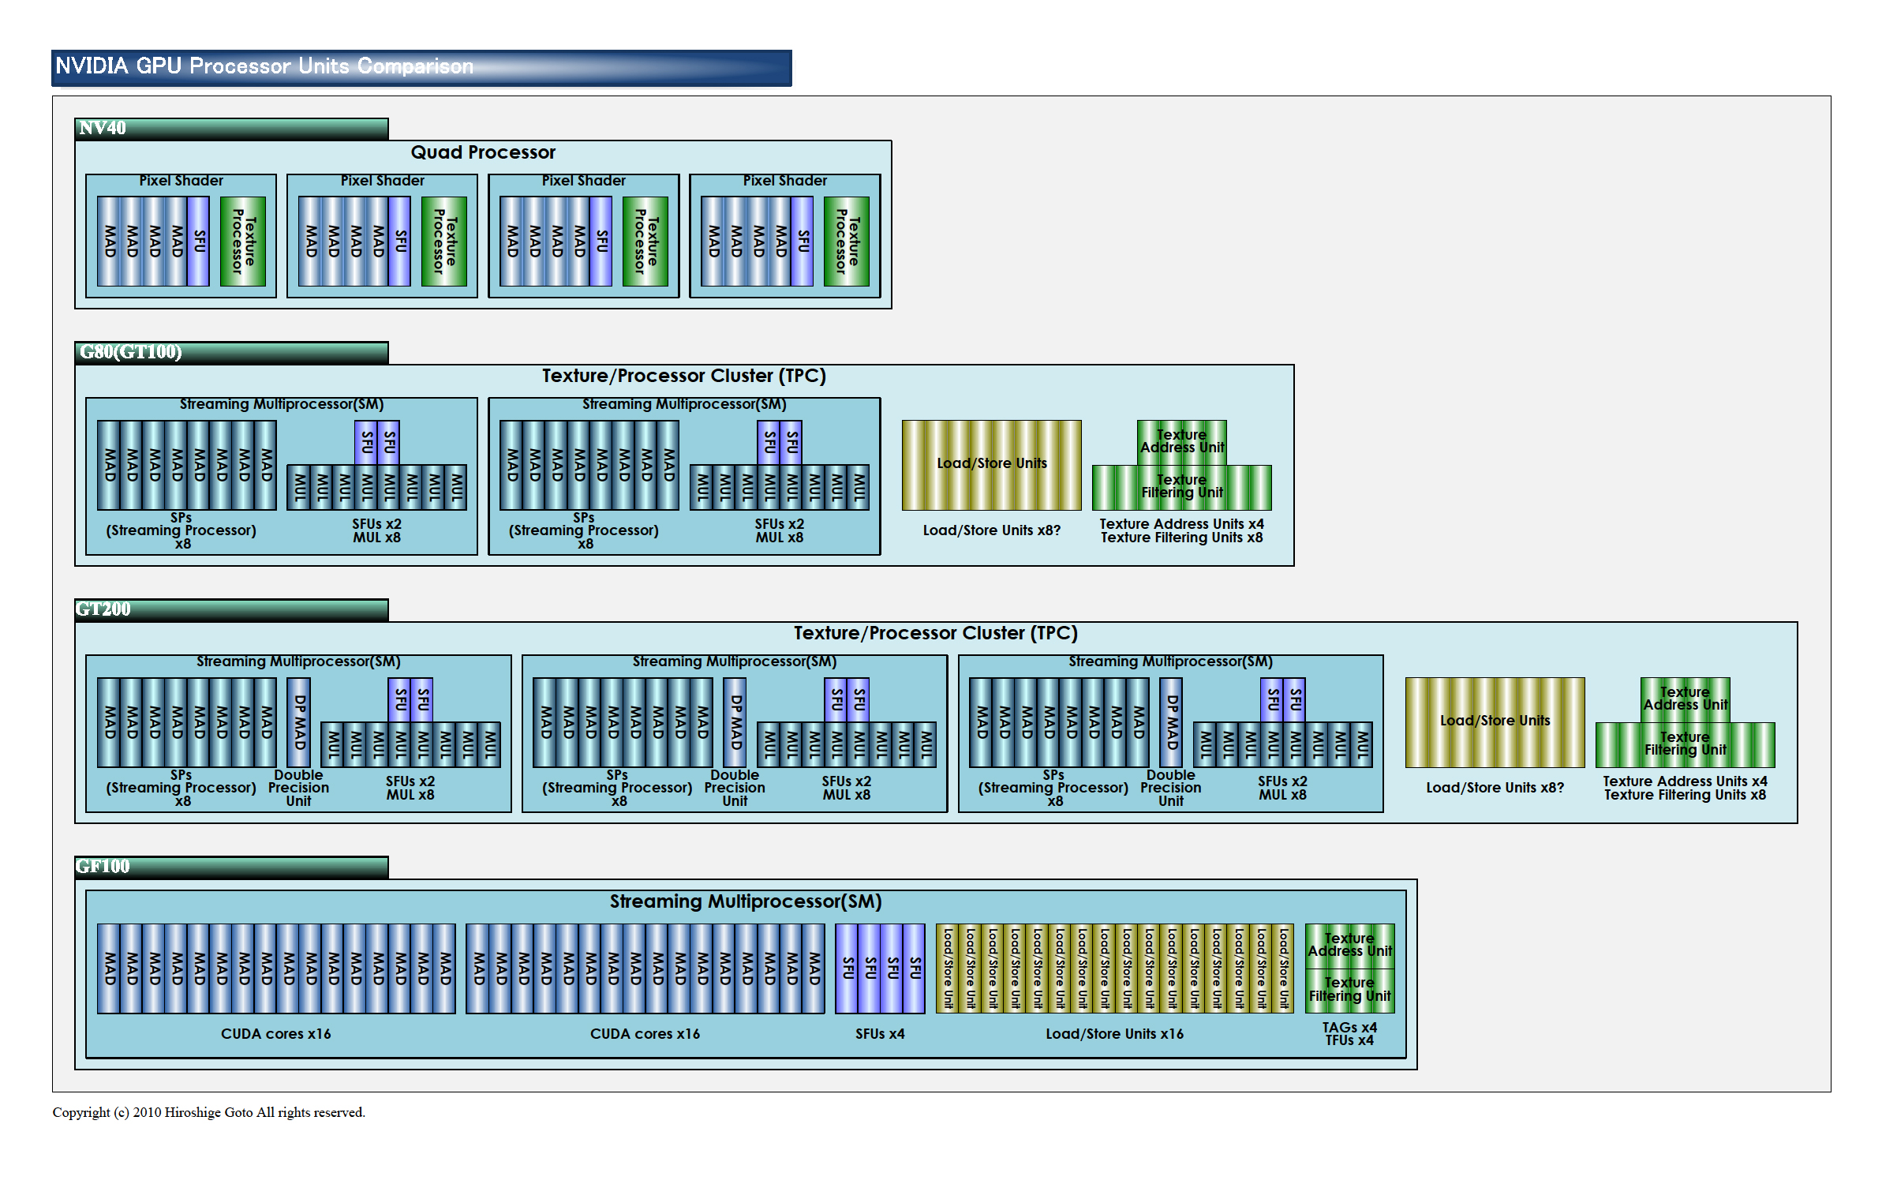Viewport: 1897px width, 1184px height.
Task: Click the Texture Filtering Unit block in the GT200 cluster
Action: pos(1685,744)
